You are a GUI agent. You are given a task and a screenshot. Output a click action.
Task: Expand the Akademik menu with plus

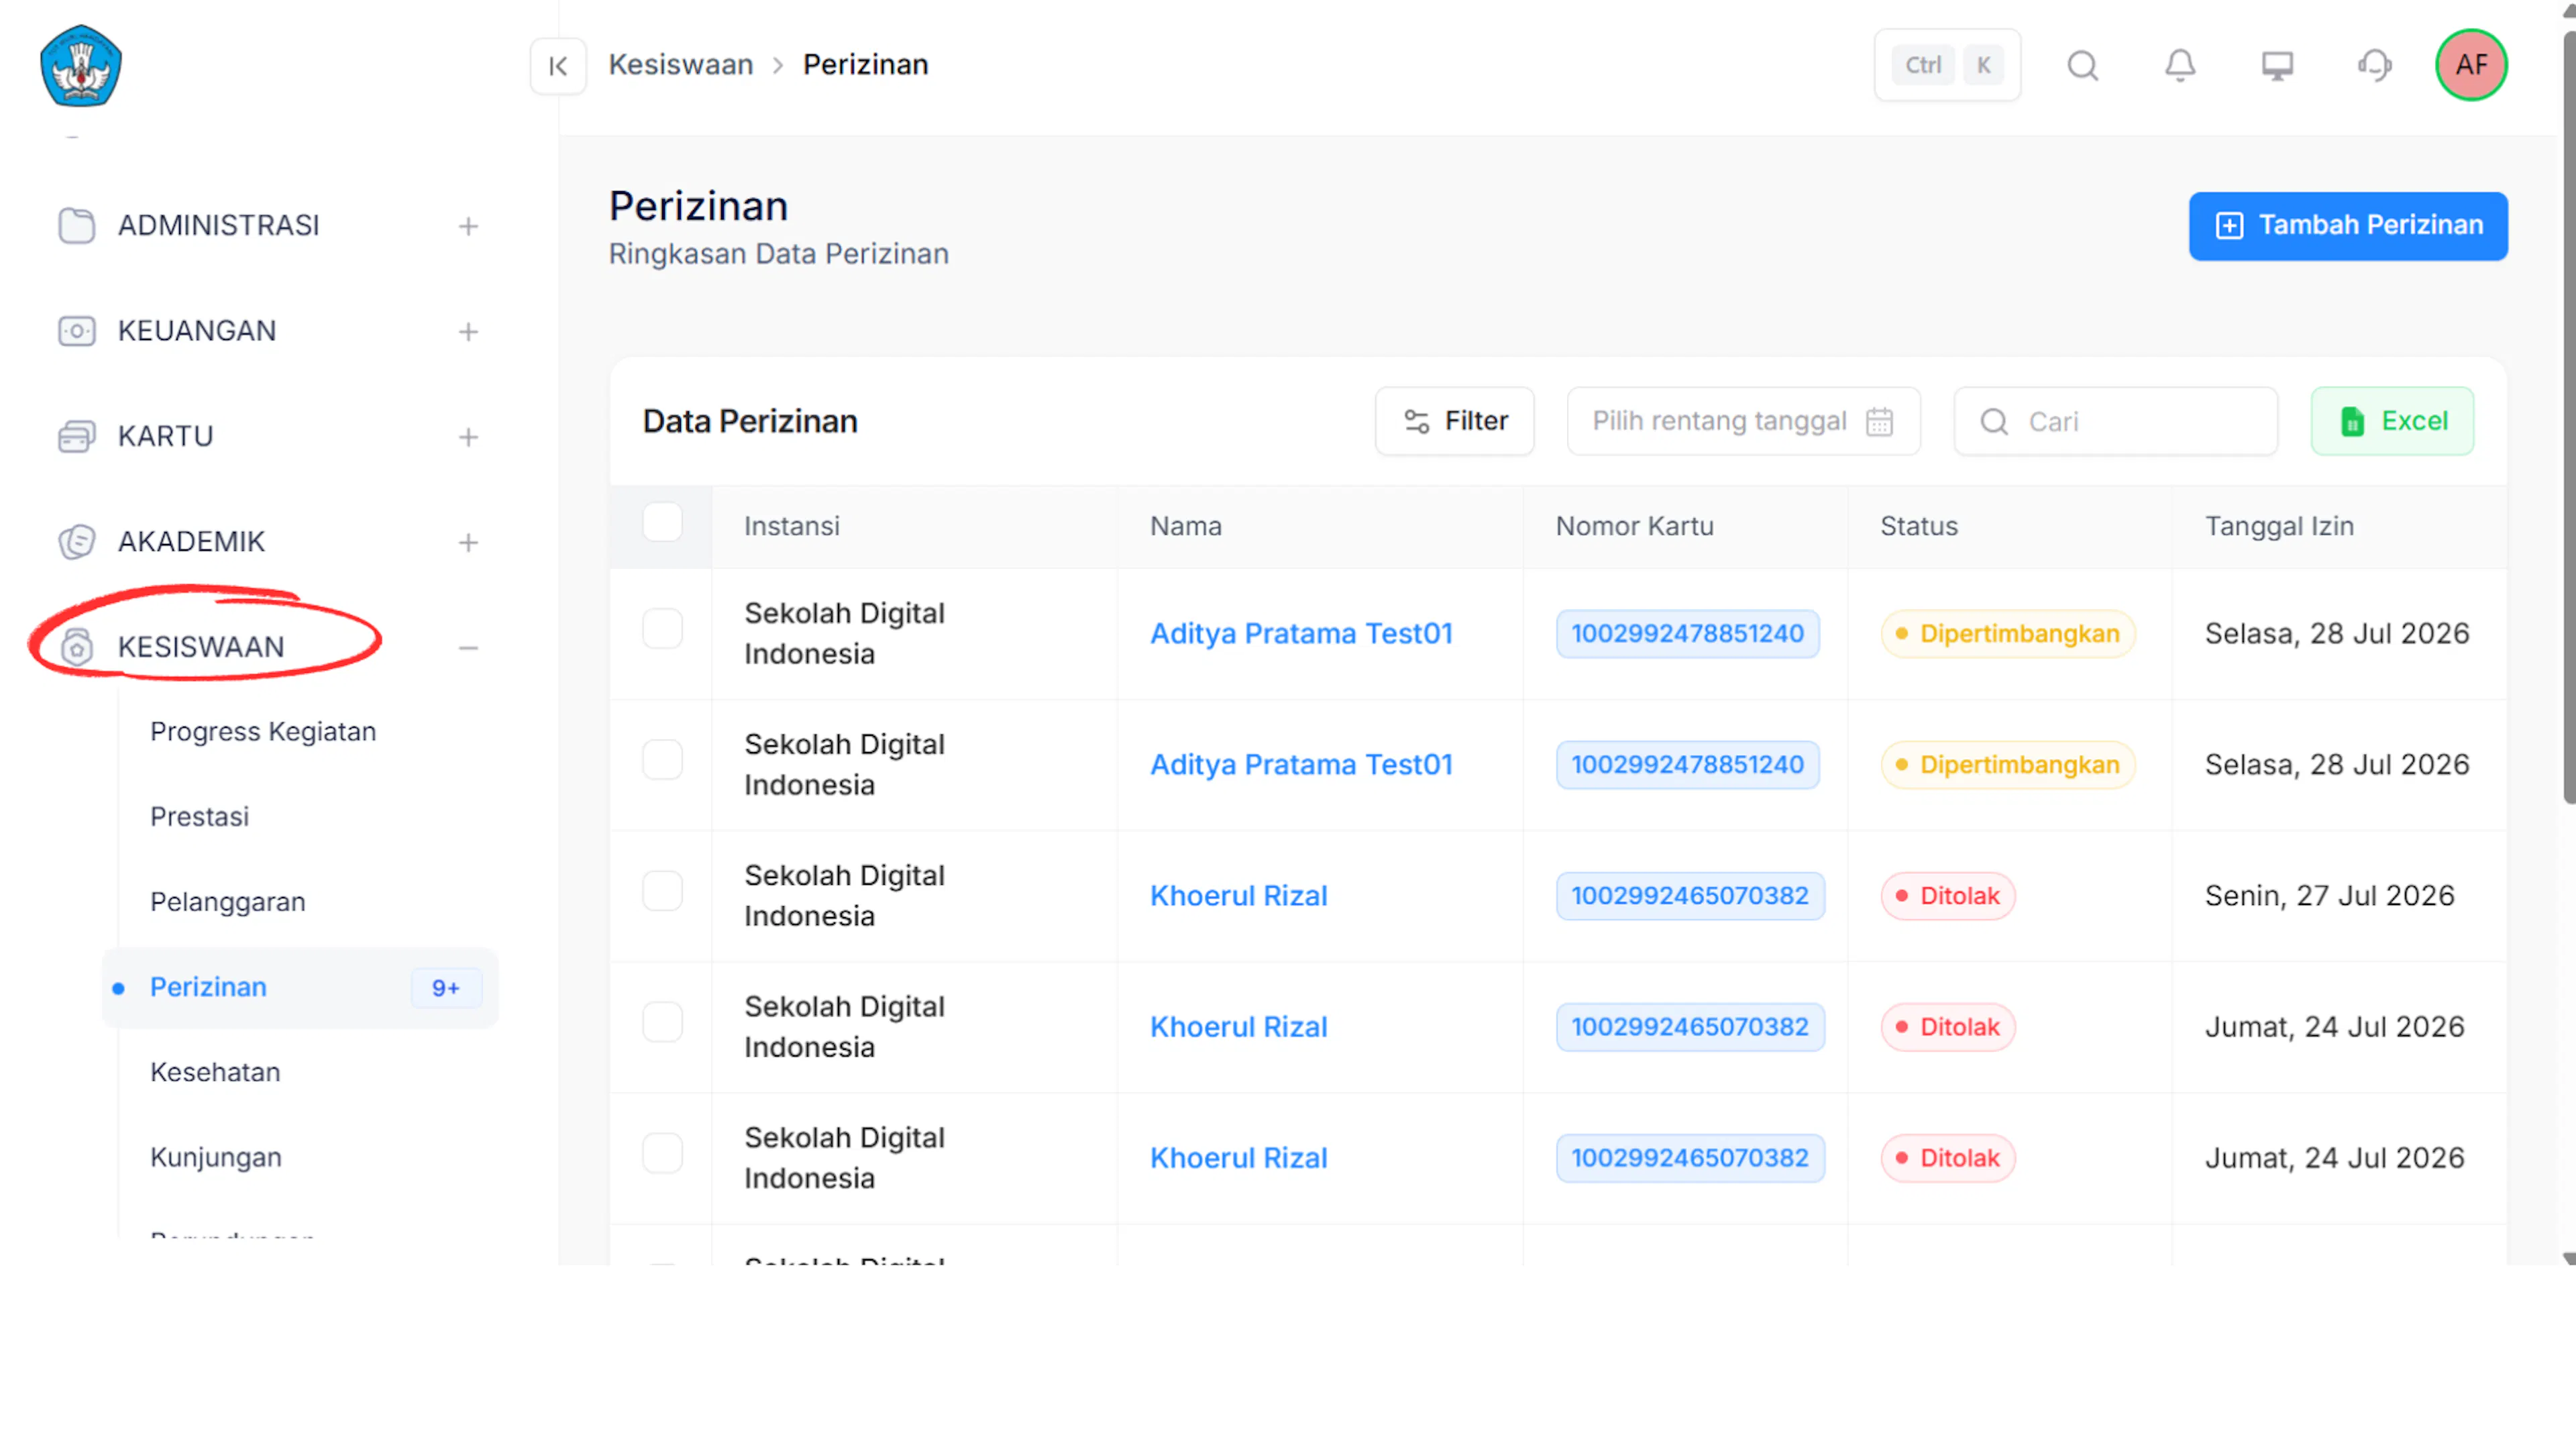coord(468,543)
